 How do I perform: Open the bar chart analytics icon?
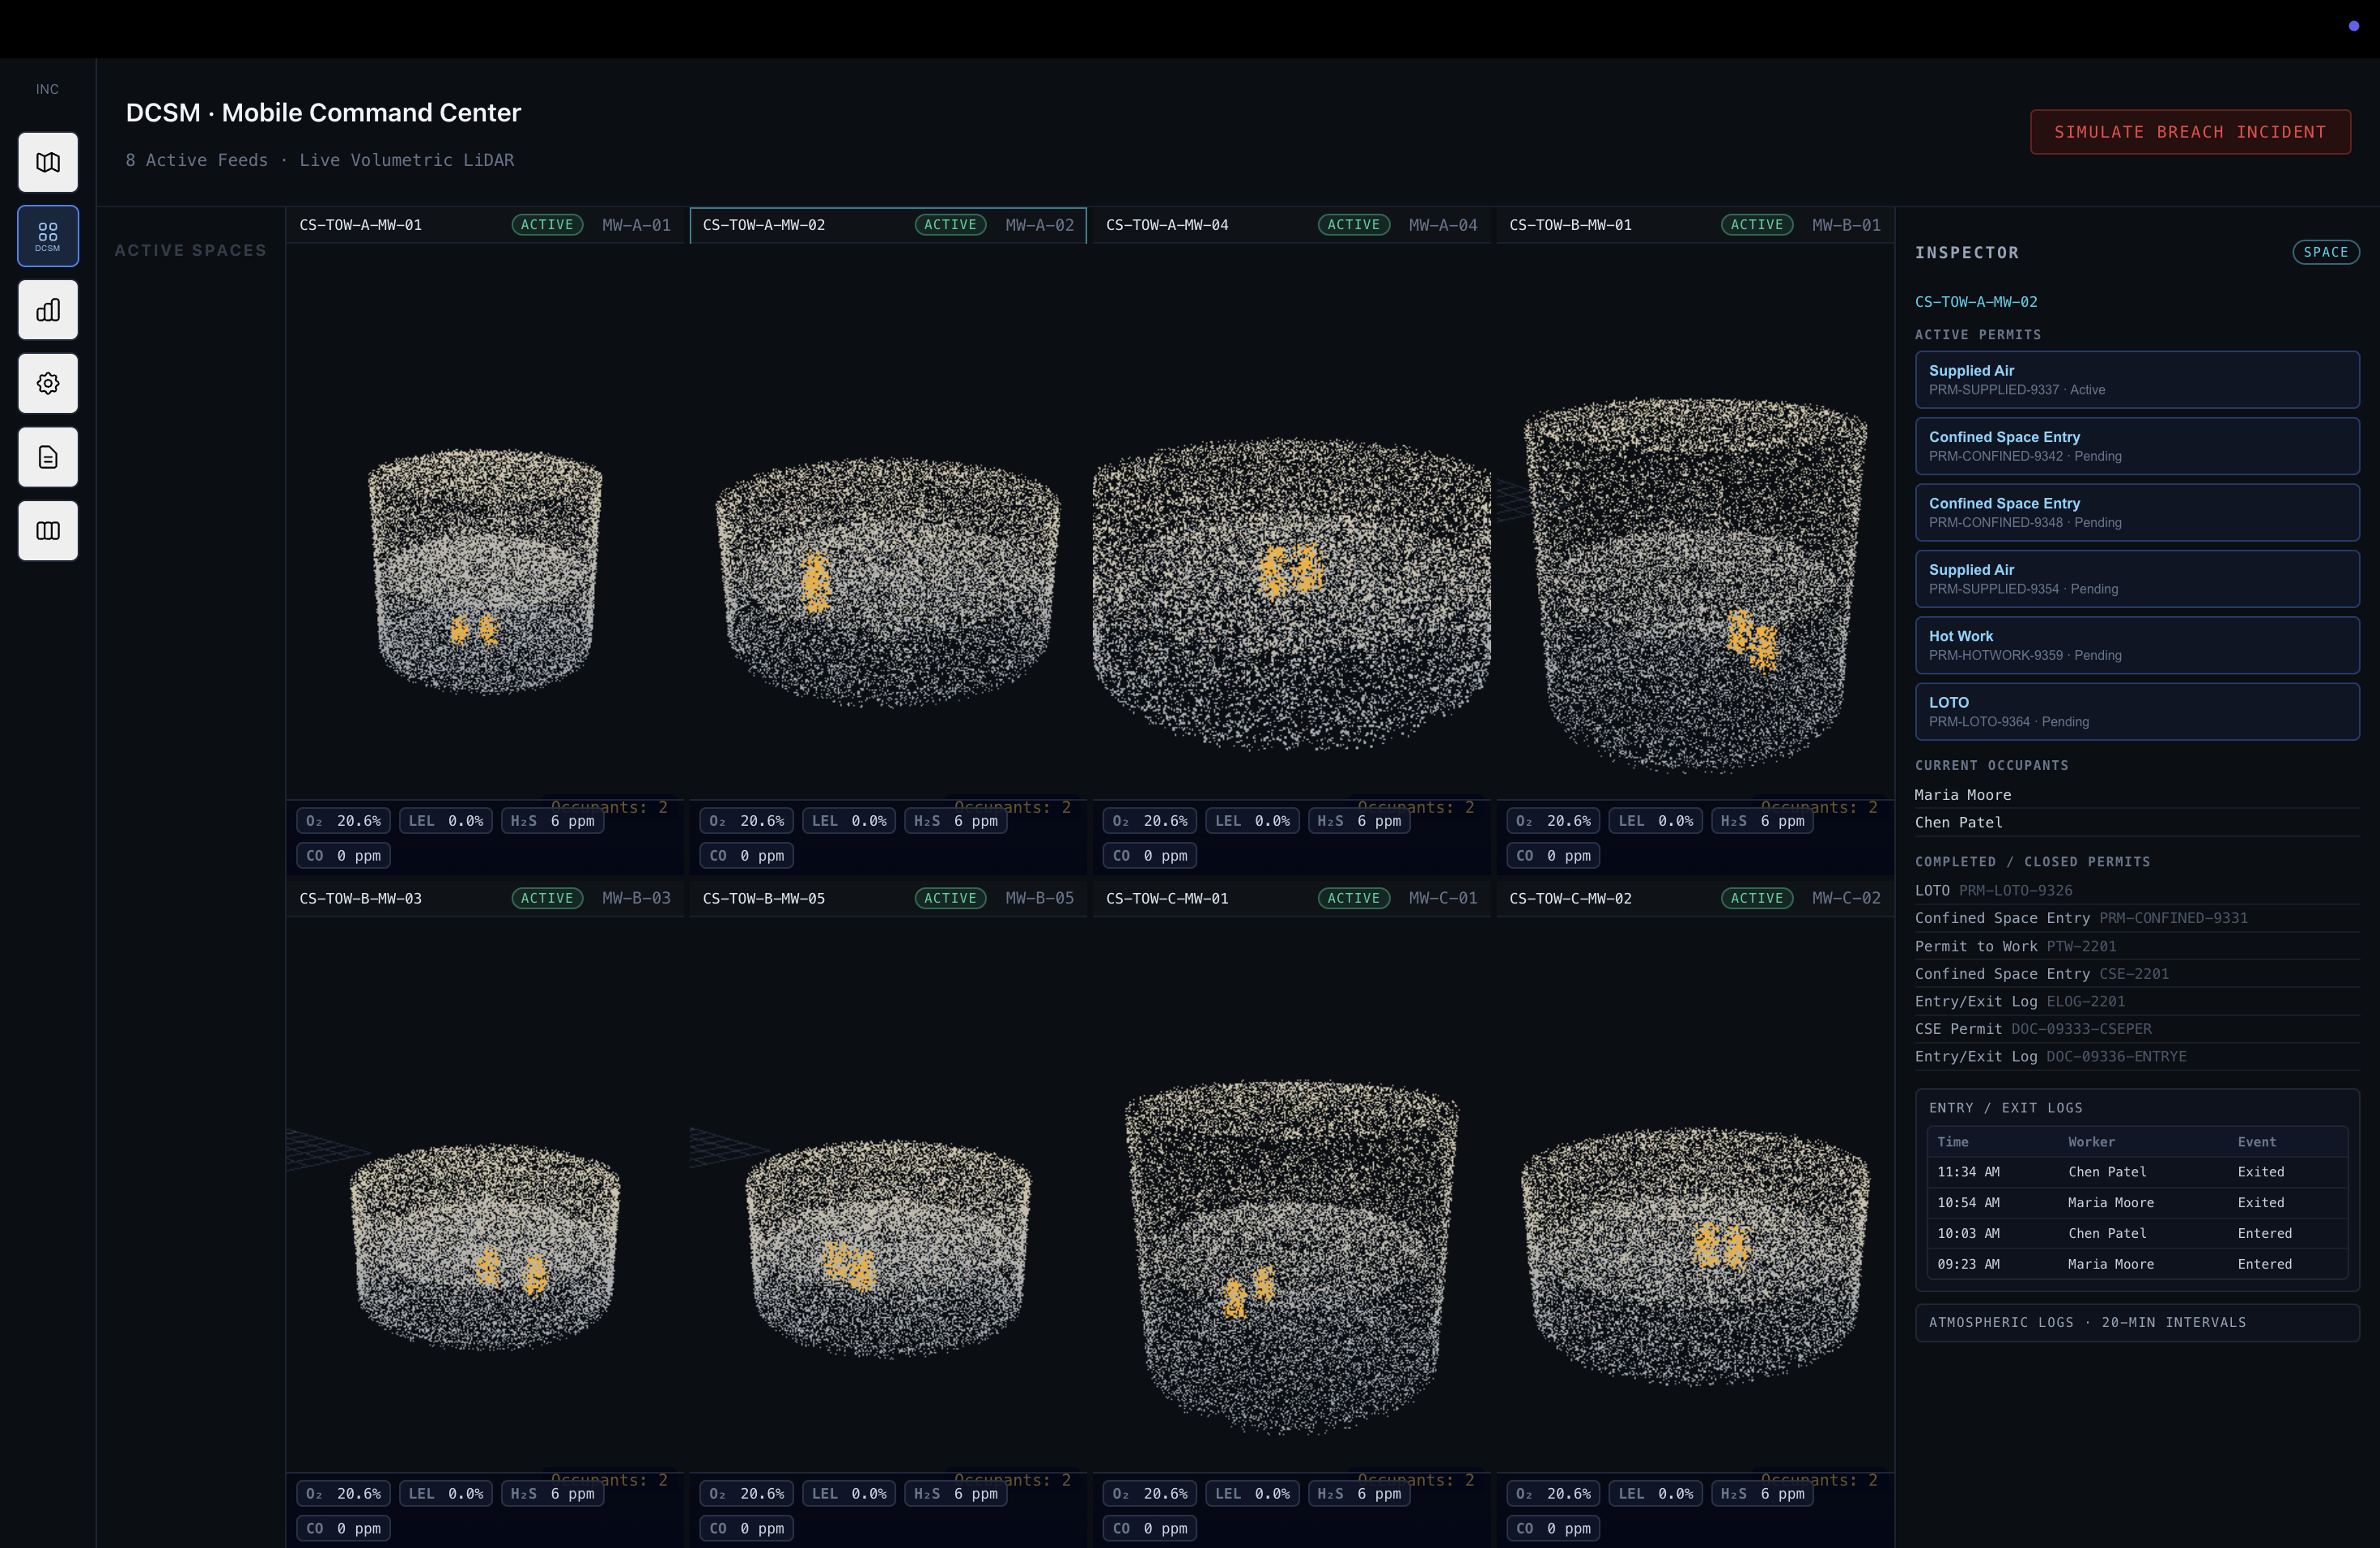48,310
